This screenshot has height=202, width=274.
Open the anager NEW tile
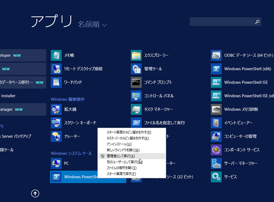[x=23, y=109]
